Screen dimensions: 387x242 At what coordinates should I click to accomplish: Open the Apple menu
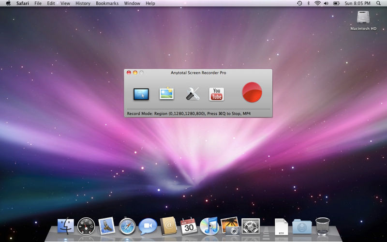click(8, 3)
